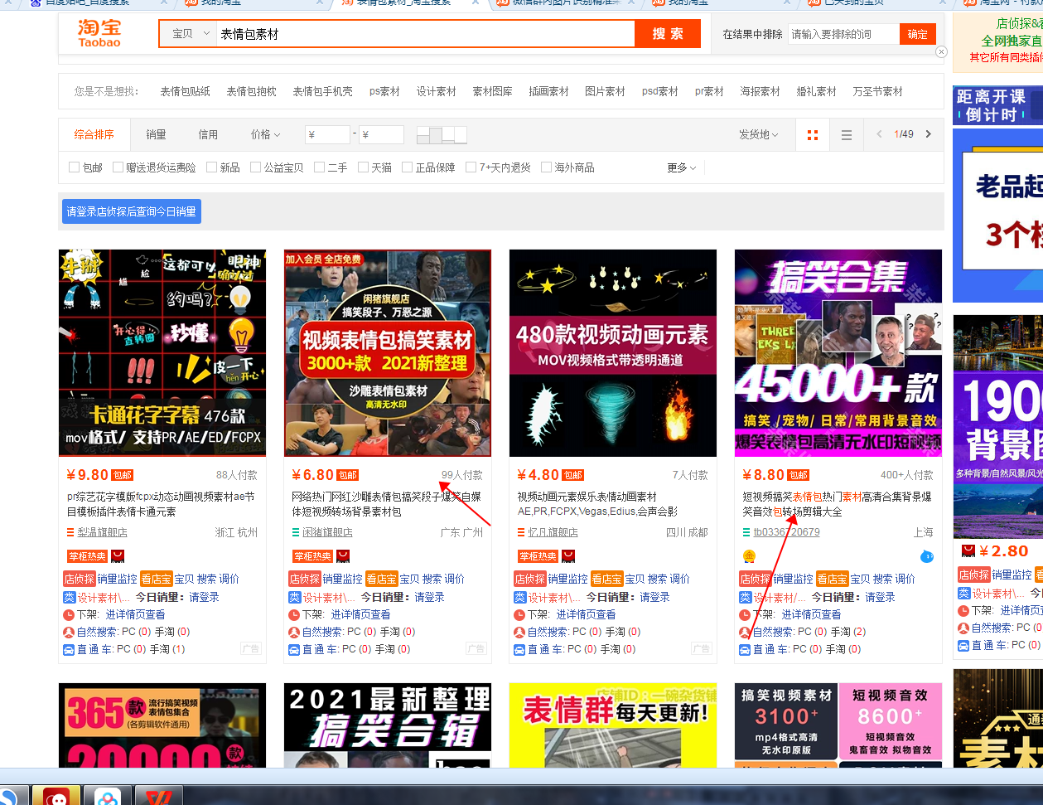Select the 销量 sort tab
The width and height of the screenshot is (1043, 805).
(156, 134)
